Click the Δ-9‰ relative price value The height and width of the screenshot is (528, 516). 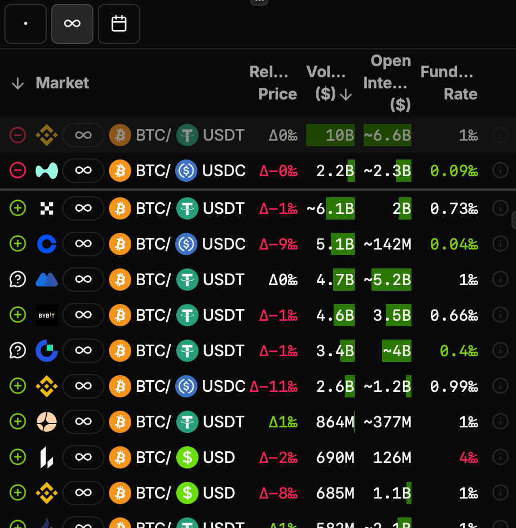point(278,244)
